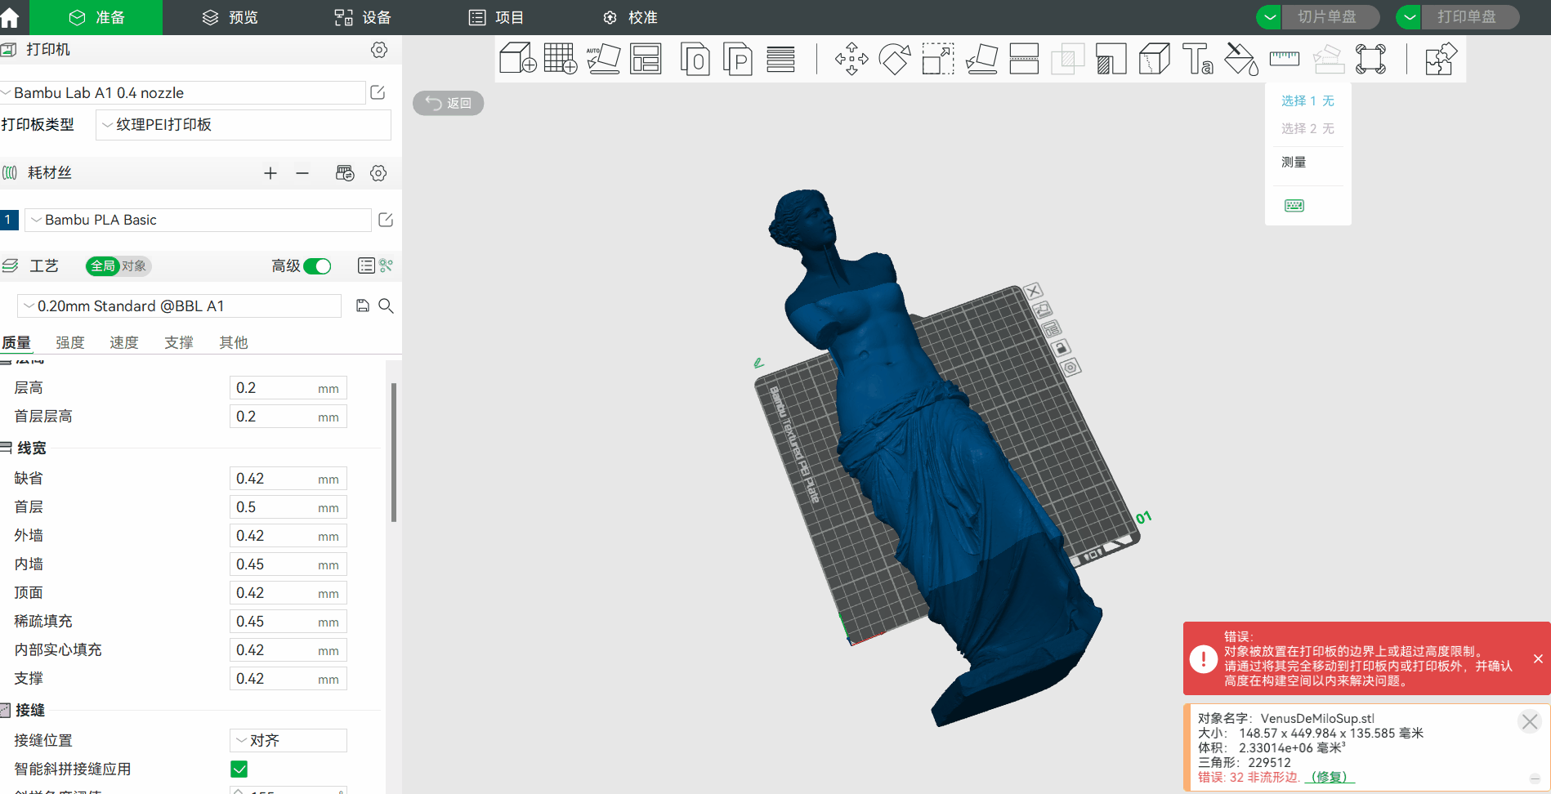Select the Measure ruler tool
1551x794 pixels.
(x=1285, y=59)
